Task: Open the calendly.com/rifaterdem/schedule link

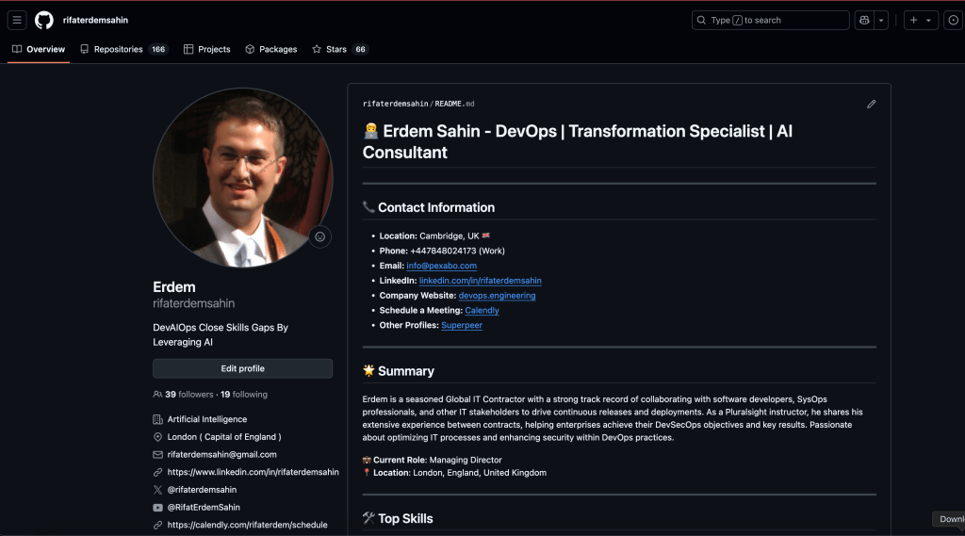Action: click(248, 525)
